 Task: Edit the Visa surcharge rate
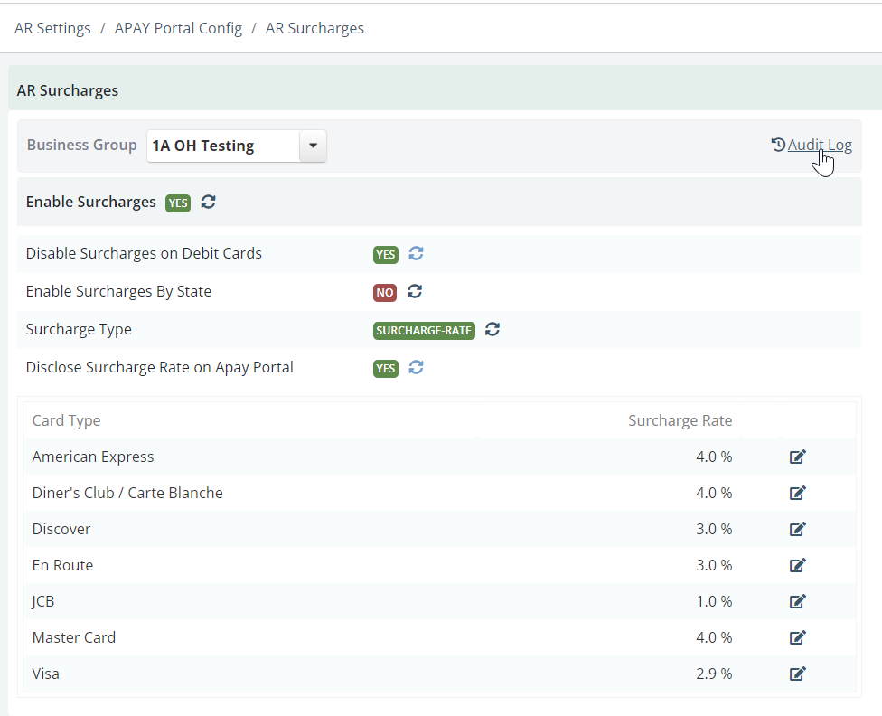(x=798, y=674)
